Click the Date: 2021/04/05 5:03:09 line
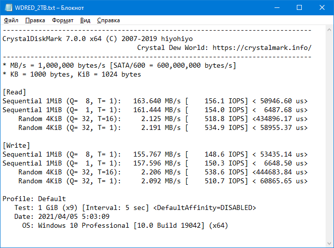The image size is (334, 248). pyautogui.click(x=62, y=216)
